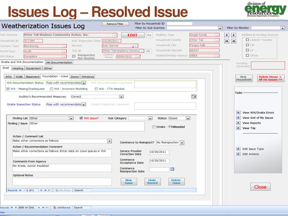
Task: Jump to the first household record arrow
Action: 226,41
